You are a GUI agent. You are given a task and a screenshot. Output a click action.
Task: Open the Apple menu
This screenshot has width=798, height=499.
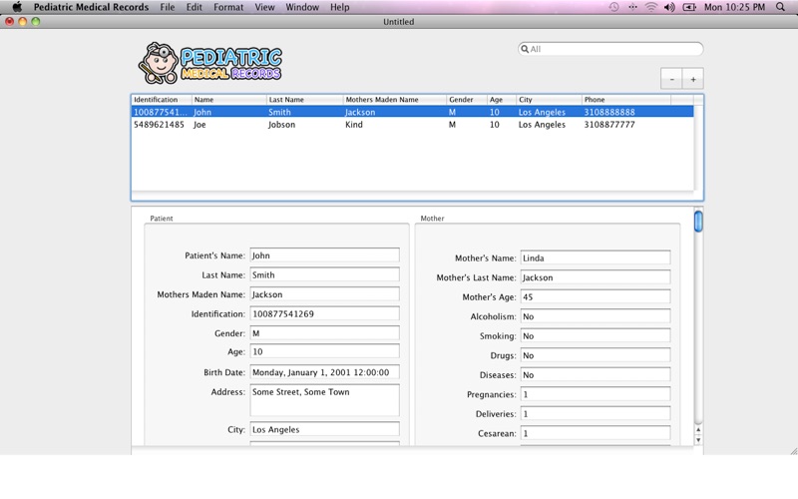16,7
